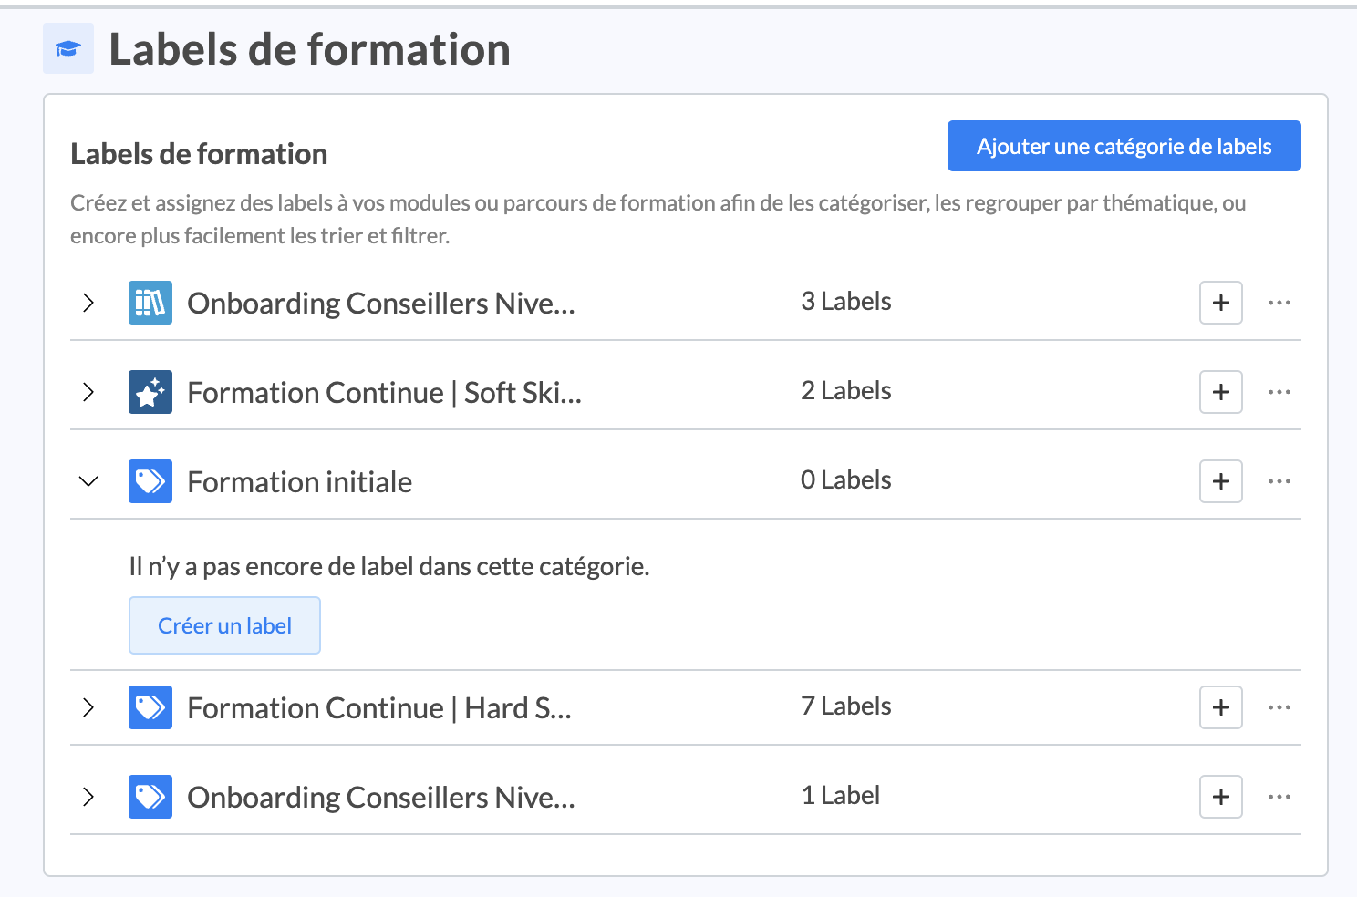Image resolution: width=1357 pixels, height=897 pixels.
Task: Open the three-dot menu for Formation Continue Hard S...
Action: pos(1279,707)
